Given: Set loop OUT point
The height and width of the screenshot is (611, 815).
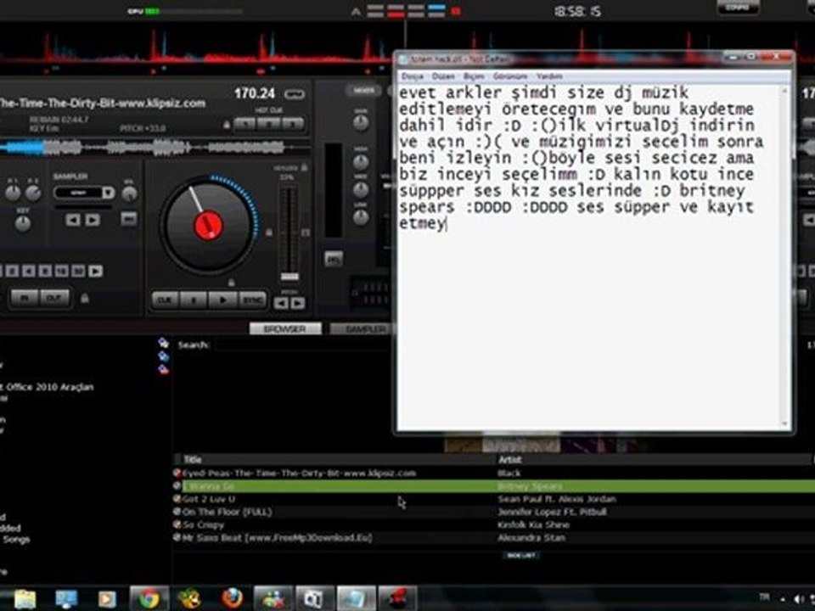Looking at the screenshot, I should [54, 298].
